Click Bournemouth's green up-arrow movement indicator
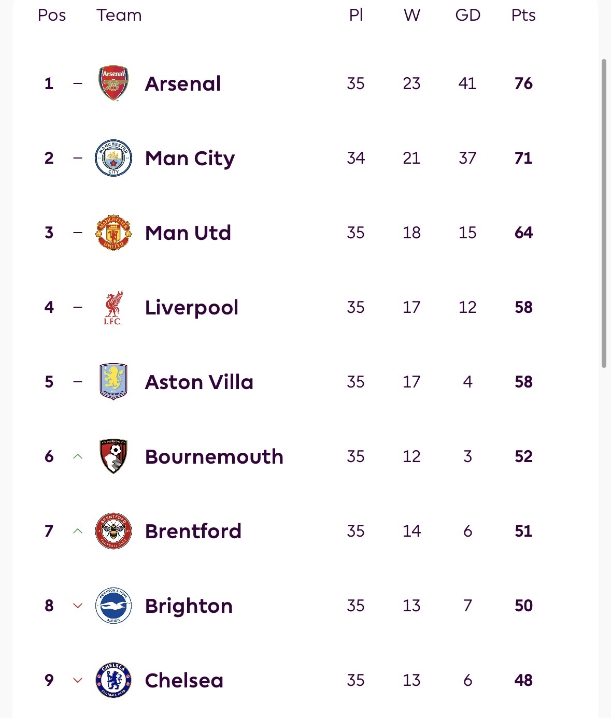The width and height of the screenshot is (611, 718). pyautogui.click(x=78, y=456)
